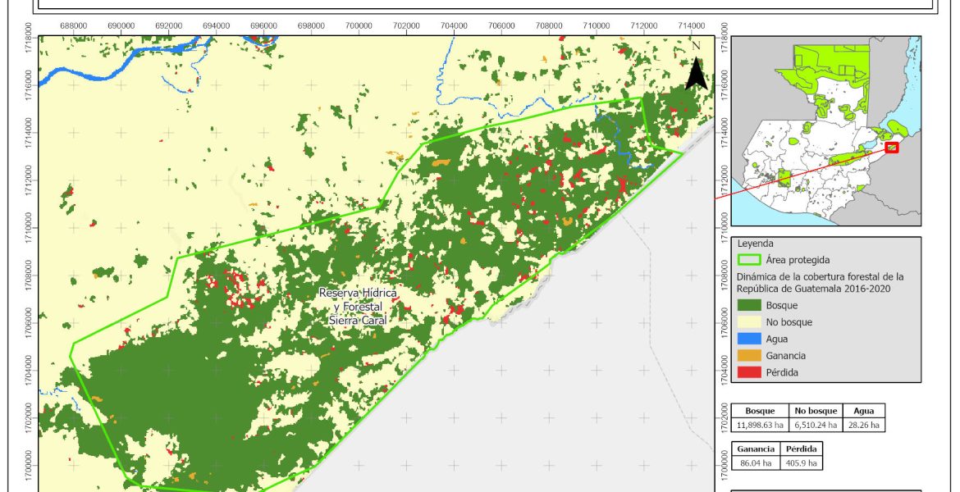Select the Bosque table header cell
Viewport: 960px width, 492px height.
(759, 411)
